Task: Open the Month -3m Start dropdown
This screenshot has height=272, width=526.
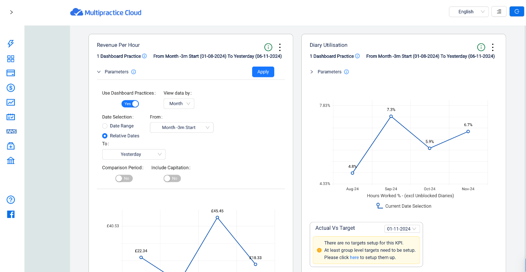Action: point(182,127)
